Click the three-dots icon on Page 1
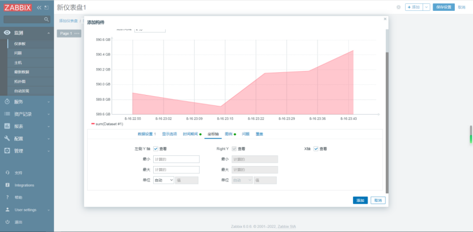This screenshot has width=473, height=232. [x=77, y=34]
